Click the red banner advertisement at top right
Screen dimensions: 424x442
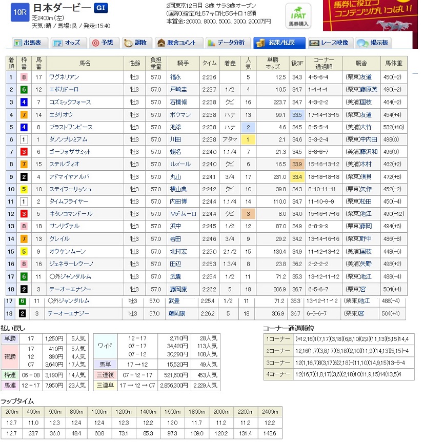pos(370,15)
